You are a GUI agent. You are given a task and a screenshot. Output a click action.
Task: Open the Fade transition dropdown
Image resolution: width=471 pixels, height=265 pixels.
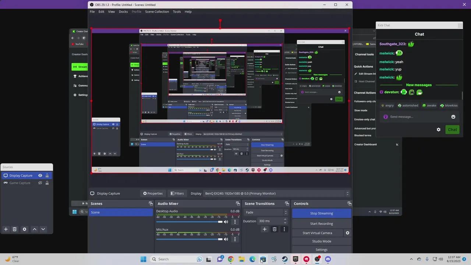click(266, 212)
